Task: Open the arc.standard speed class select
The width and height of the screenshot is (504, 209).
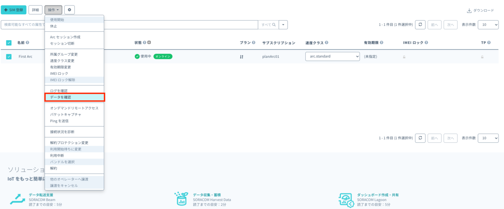Action: tap(333, 56)
